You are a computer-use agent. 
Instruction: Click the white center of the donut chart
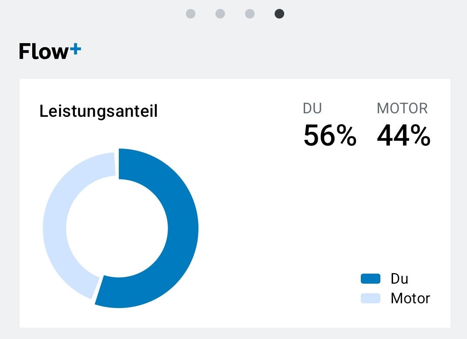[x=118, y=228]
